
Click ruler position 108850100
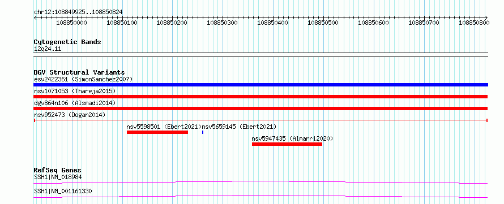coord(122,23)
